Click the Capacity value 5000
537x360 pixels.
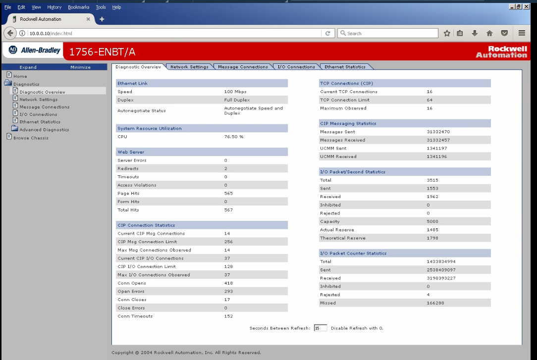pyautogui.click(x=432, y=221)
